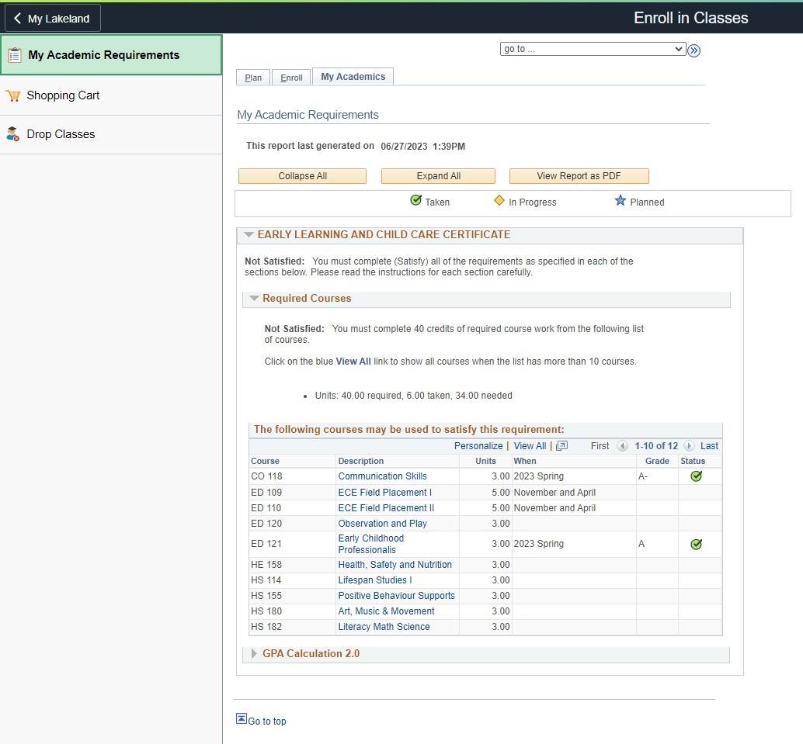Click the yellow In Progress diamond in the legend
This screenshot has width=803, height=744.
pyautogui.click(x=499, y=201)
